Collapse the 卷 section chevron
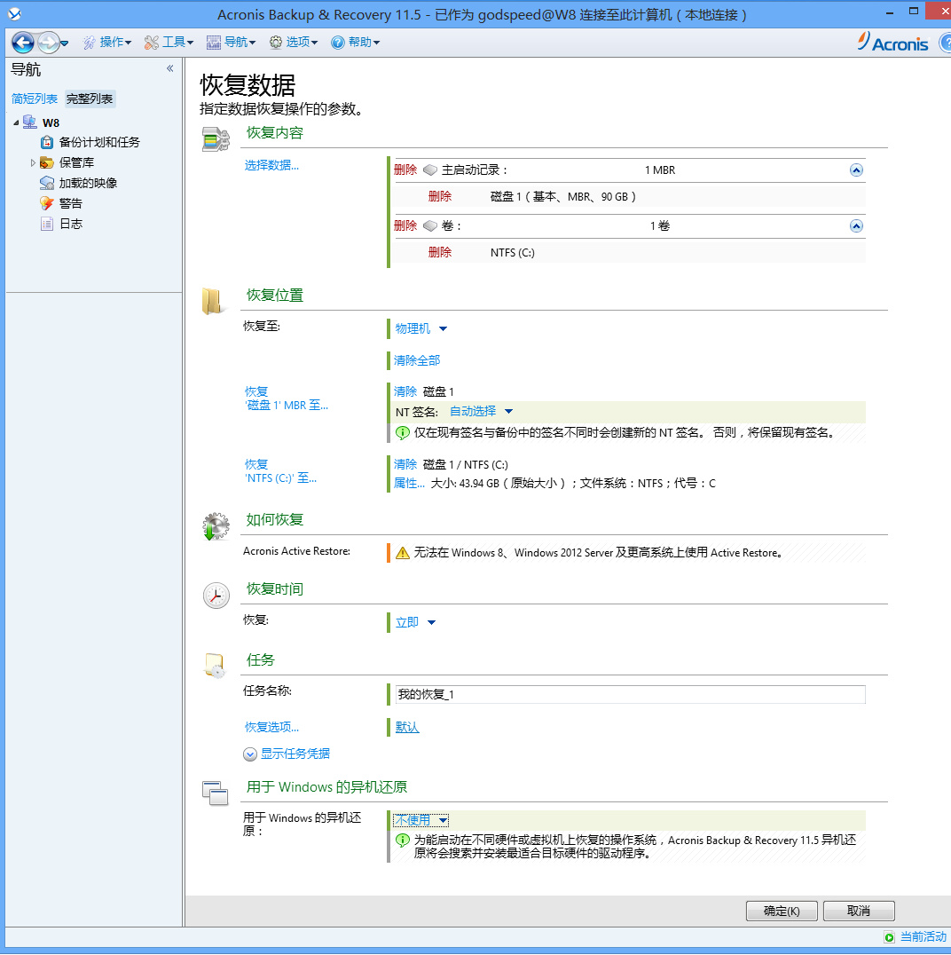951x955 pixels. (856, 226)
